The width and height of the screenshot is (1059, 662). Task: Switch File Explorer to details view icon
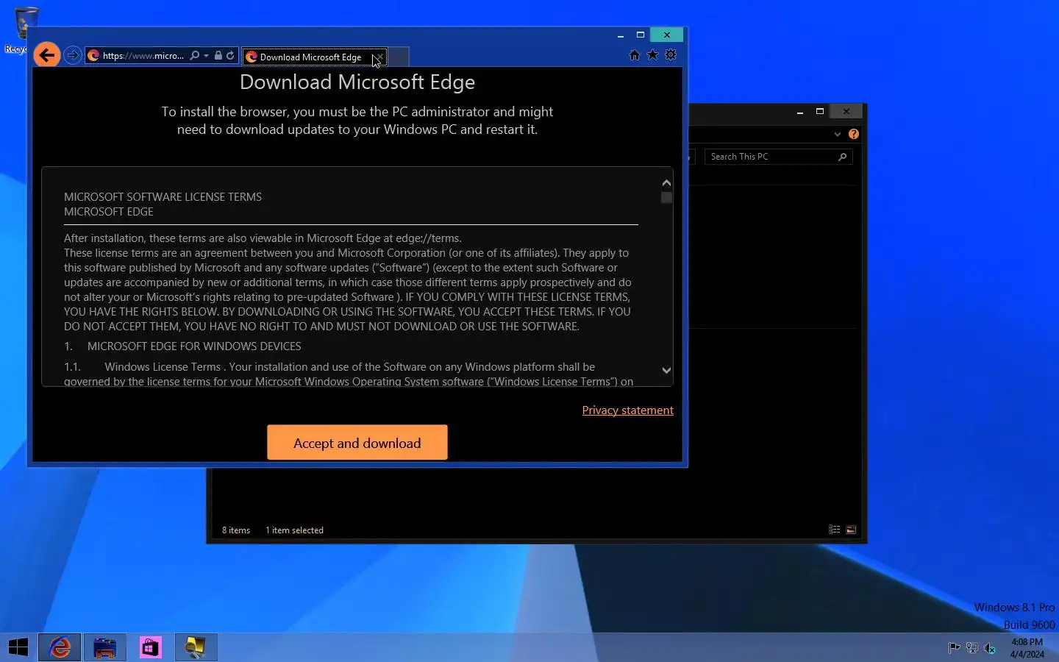coord(835,530)
